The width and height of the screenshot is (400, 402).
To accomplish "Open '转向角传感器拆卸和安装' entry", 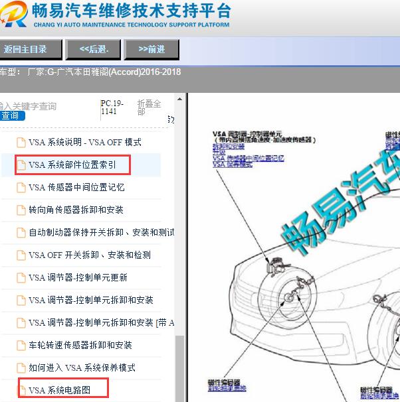I will (76, 210).
